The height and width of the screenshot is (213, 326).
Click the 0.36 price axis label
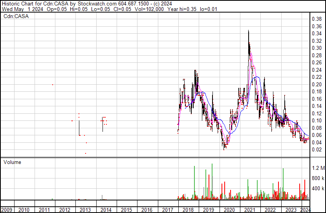(317, 26)
